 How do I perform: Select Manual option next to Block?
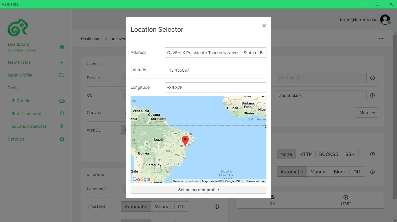pyautogui.click(x=318, y=172)
